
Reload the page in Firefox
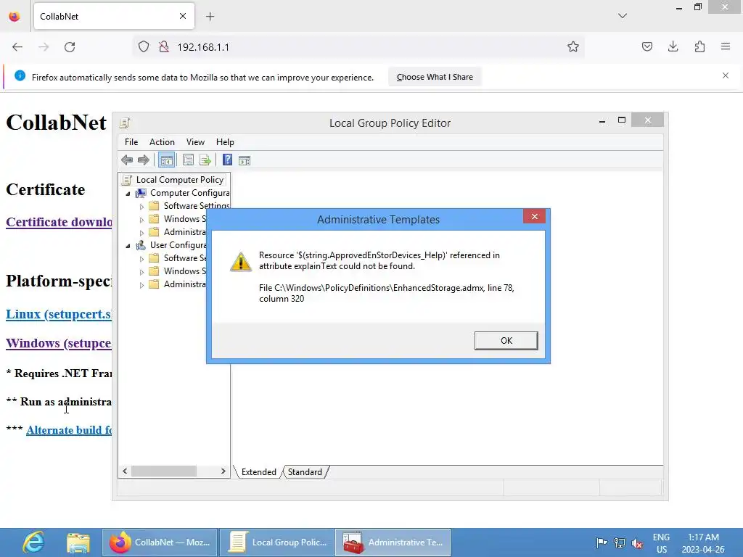(70, 47)
